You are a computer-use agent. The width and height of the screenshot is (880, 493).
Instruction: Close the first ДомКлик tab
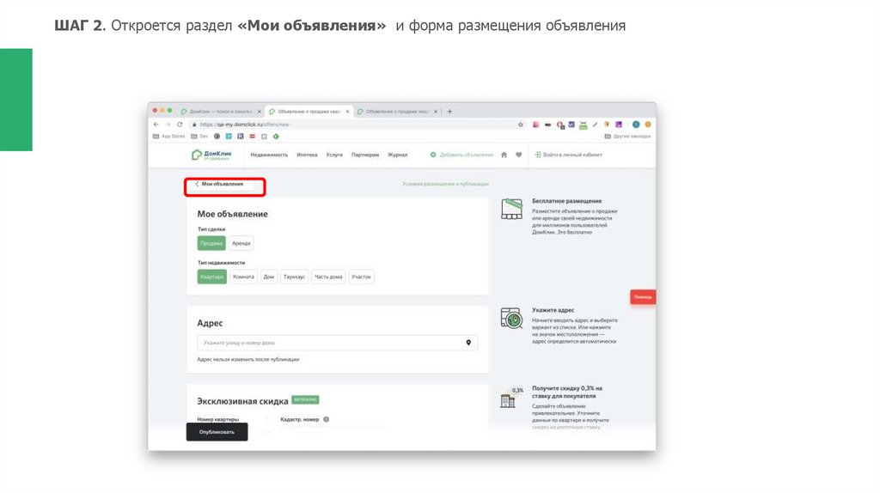click(x=260, y=112)
